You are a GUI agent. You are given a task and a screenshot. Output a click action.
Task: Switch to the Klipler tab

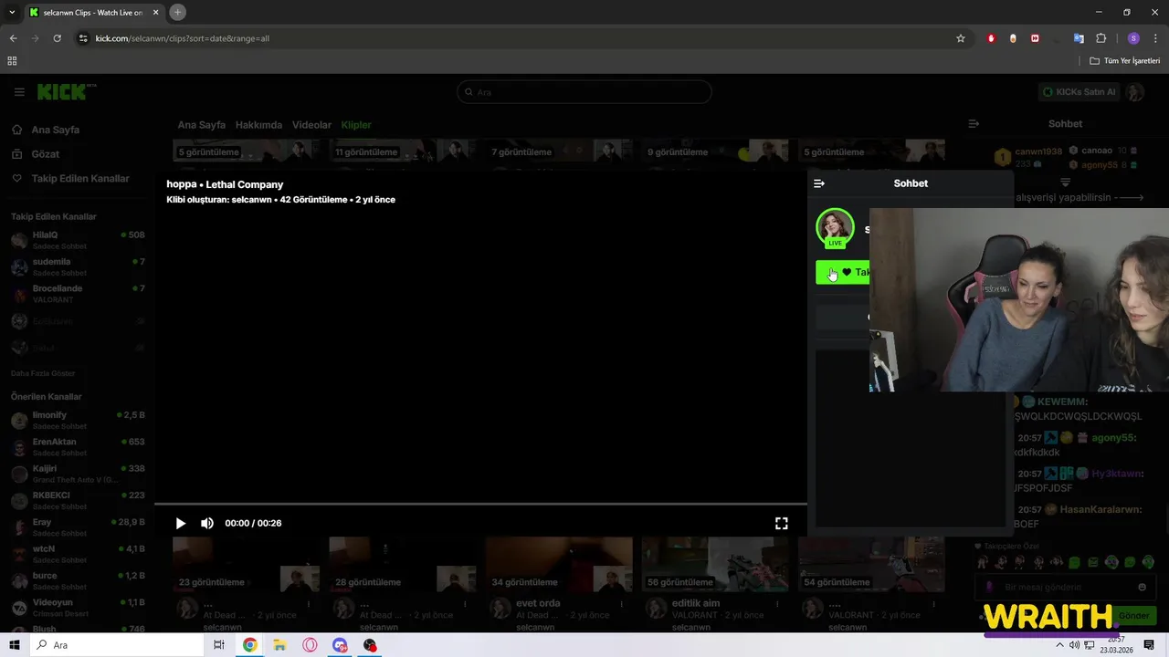coord(356,125)
